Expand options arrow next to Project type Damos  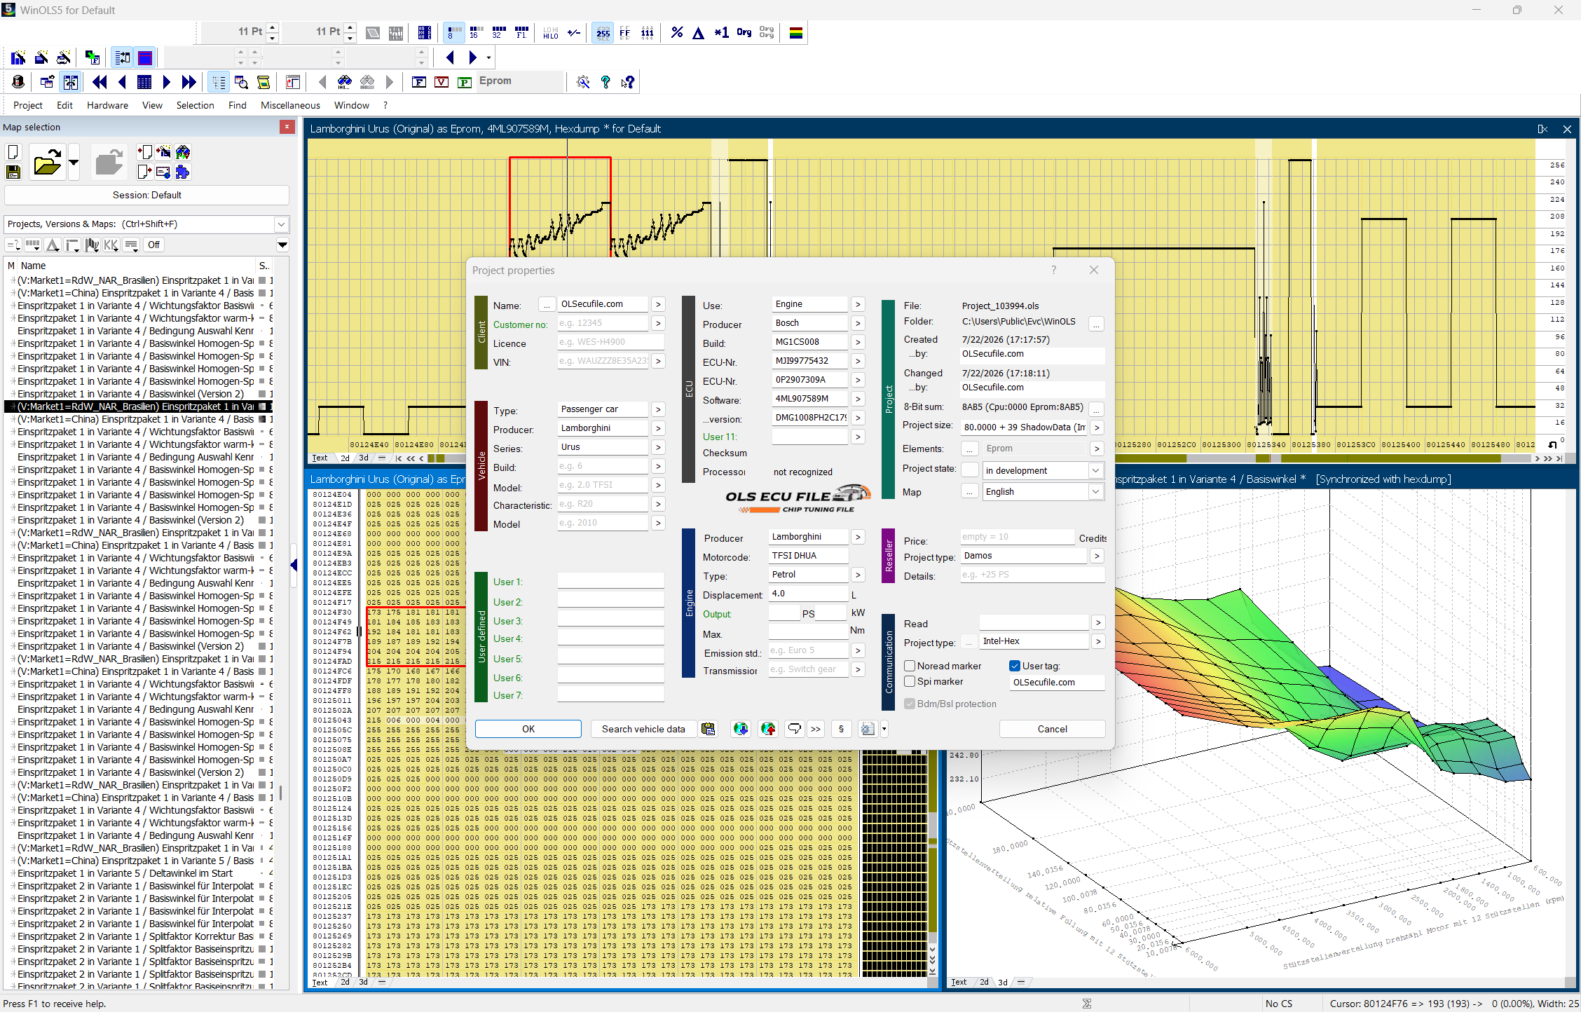pyautogui.click(x=1097, y=556)
